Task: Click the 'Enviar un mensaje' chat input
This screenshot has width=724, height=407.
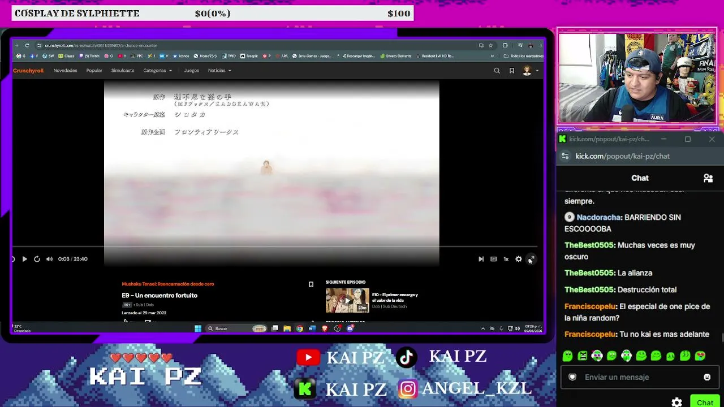Action: pyautogui.click(x=639, y=377)
